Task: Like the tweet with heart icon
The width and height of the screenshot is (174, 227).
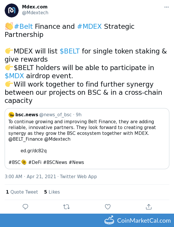Action: tap(108, 207)
